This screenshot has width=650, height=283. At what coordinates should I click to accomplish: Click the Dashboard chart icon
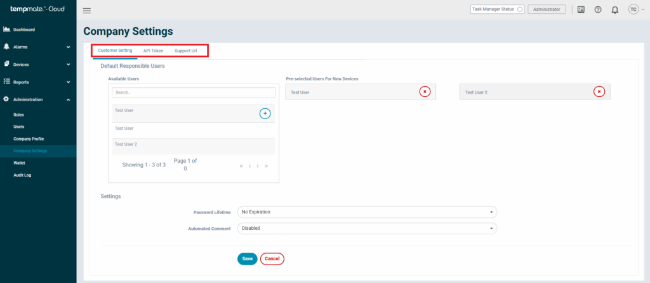(x=6, y=29)
